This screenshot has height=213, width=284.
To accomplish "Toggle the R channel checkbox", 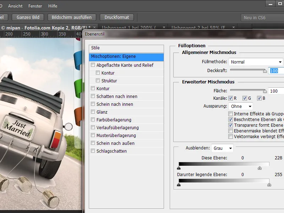I will click(x=230, y=98).
